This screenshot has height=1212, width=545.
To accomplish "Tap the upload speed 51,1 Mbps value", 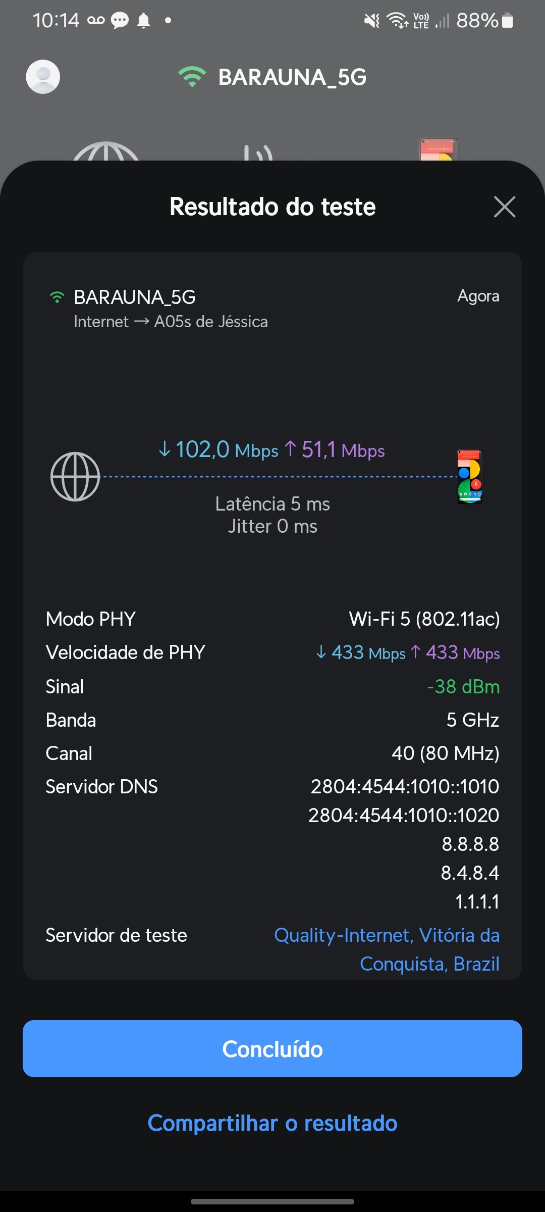I will [x=335, y=449].
